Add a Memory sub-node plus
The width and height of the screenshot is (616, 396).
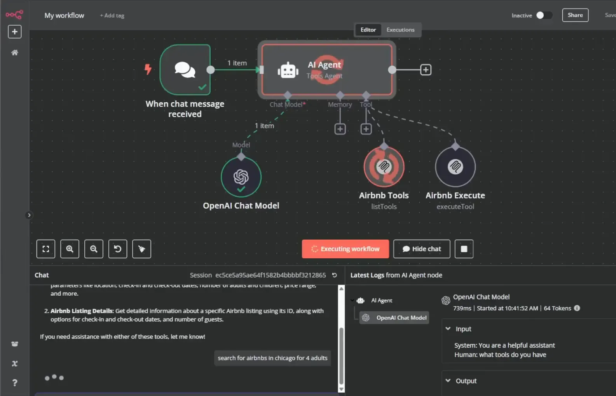pyautogui.click(x=340, y=129)
